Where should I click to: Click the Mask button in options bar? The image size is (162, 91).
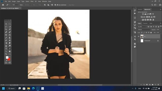34,5
